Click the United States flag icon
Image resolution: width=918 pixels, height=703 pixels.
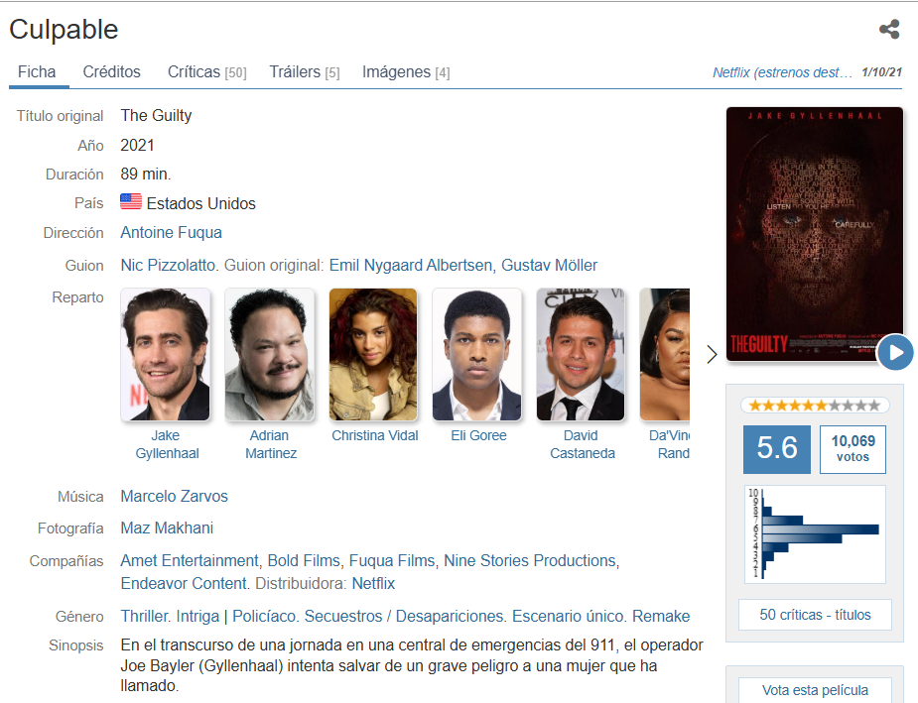131,202
